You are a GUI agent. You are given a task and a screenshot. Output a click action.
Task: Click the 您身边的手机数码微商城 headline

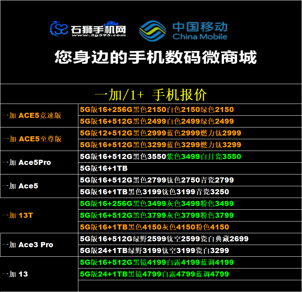[156, 57]
